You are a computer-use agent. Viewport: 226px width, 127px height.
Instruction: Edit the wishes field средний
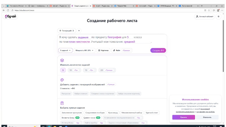click(137, 41)
